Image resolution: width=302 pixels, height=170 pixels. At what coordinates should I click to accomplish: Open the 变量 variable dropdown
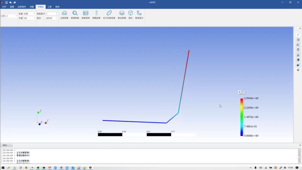pos(29,14)
